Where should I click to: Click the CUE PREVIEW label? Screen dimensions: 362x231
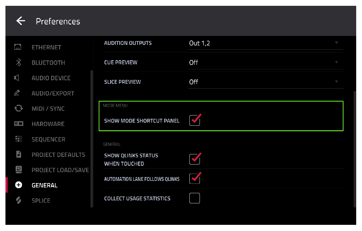coord(121,62)
